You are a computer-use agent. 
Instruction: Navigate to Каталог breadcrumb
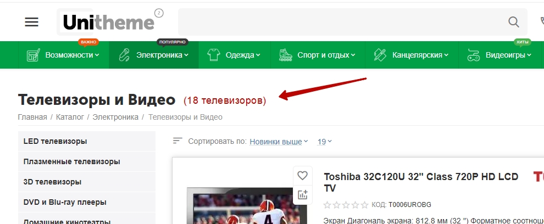pyautogui.click(x=69, y=117)
